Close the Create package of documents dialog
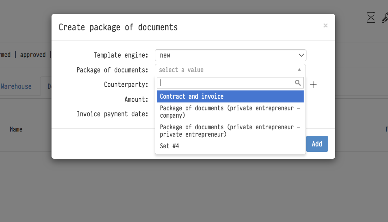388x222 pixels. (x=325, y=26)
